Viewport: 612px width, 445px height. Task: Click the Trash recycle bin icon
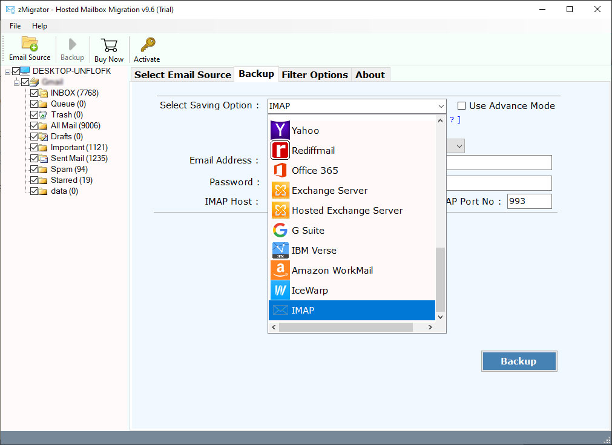(x=43, y=115)
